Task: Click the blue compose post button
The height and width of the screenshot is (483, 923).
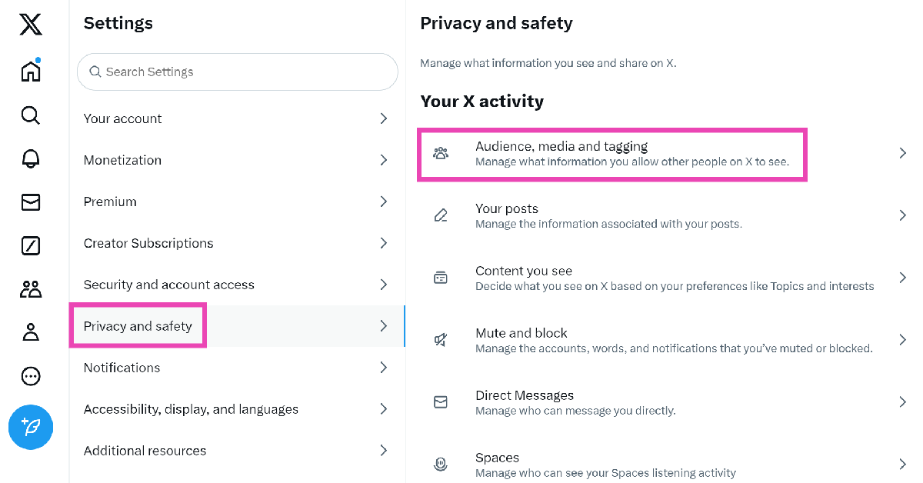Action: pos(31,427)
